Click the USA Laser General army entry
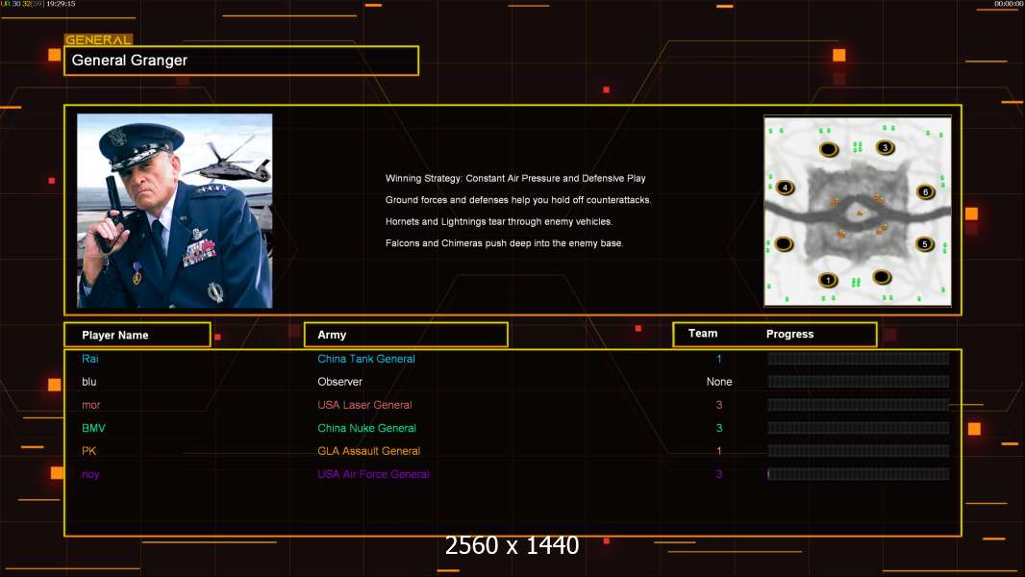 coord(364,405)
